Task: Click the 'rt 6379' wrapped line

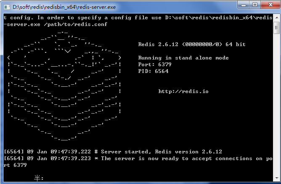Action: (x=15, y=165)
